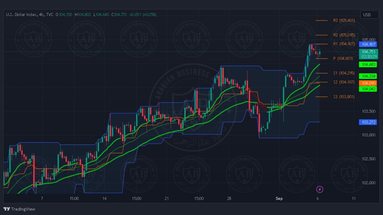
Task: Click the blue 103.272 price tag
Action: tap(368, 122)
